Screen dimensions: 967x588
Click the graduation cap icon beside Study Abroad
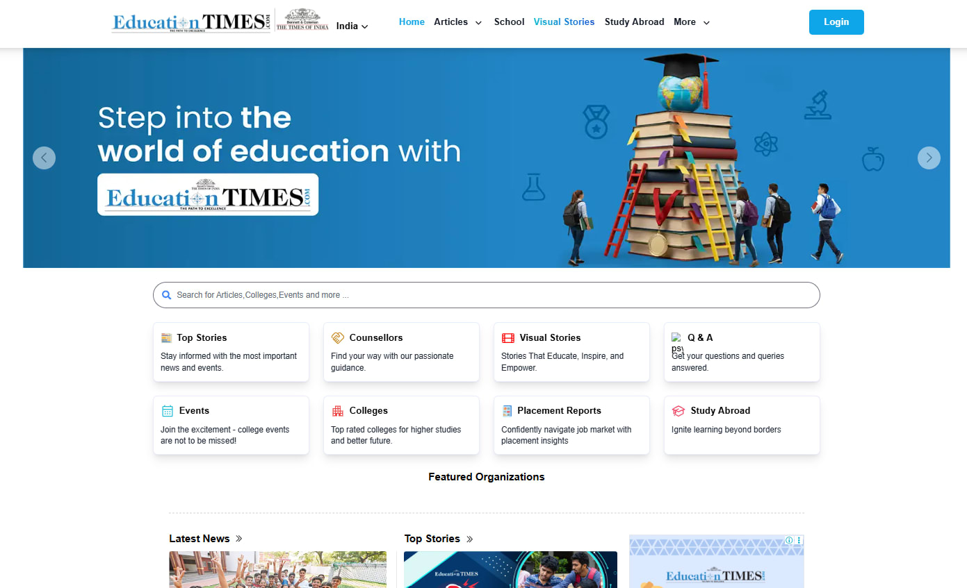pos(678,411)
